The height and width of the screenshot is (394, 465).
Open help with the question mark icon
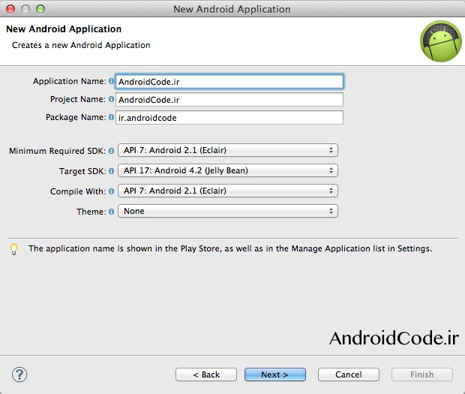tap(19, 374)
